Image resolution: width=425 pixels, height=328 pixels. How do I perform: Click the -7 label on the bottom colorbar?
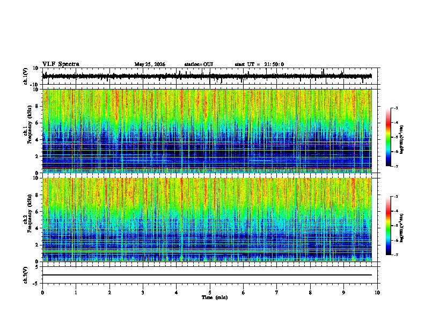(x=395, y=255)
